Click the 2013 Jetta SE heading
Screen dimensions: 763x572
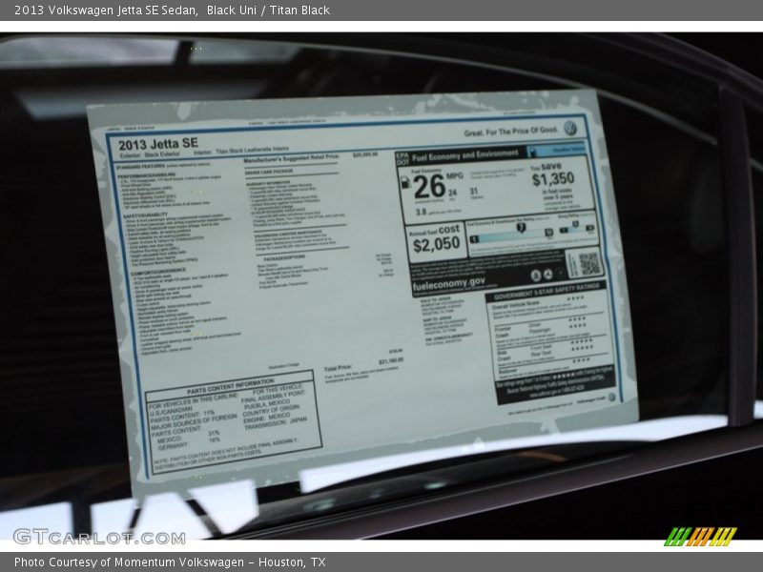pyautogui.click(x=158, y=144)
